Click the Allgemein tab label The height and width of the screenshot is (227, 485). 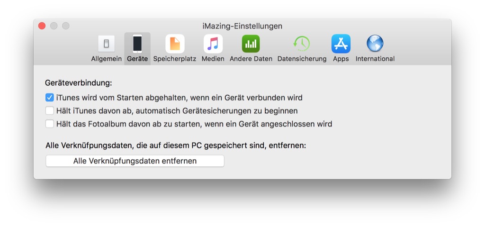tap(107, 59)
